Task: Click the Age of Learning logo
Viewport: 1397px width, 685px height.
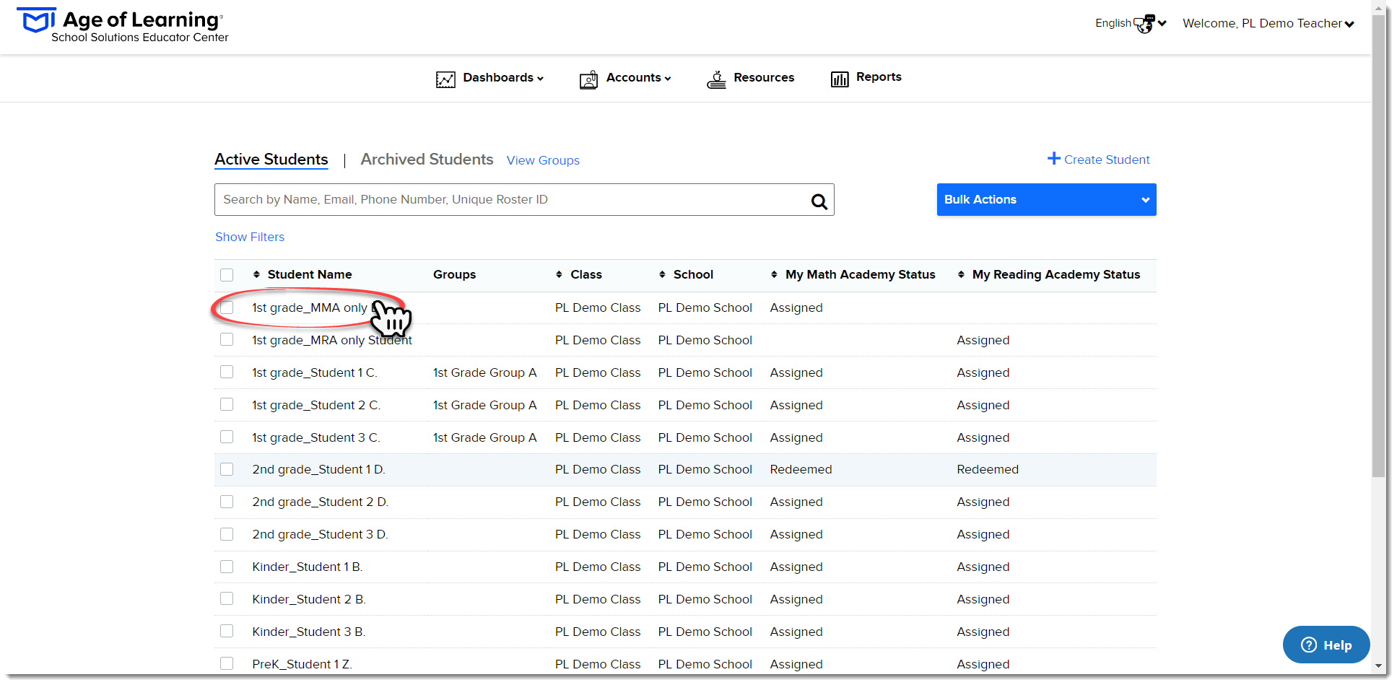Action: click(x=123, y=25)
